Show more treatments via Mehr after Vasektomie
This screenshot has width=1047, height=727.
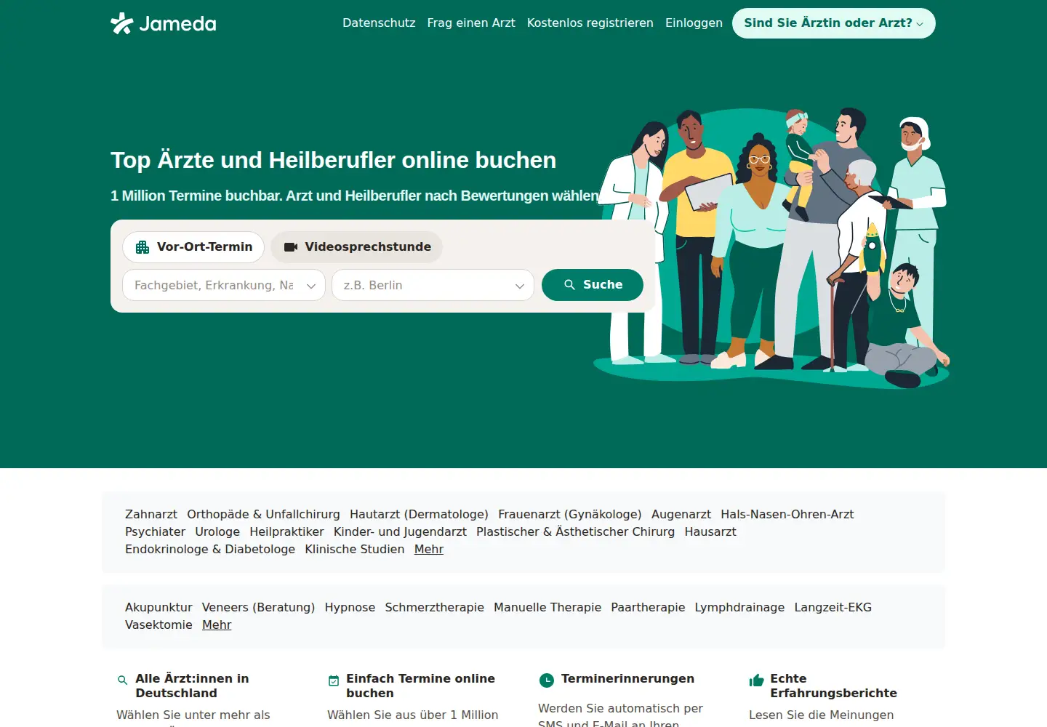click(x=217, y=624)
